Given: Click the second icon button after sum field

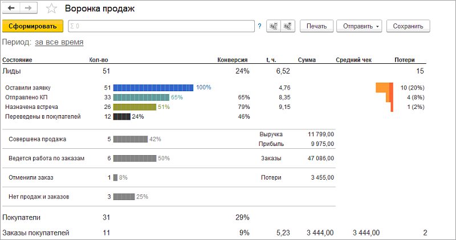Looking at the screenshot, I should point(288,26).
